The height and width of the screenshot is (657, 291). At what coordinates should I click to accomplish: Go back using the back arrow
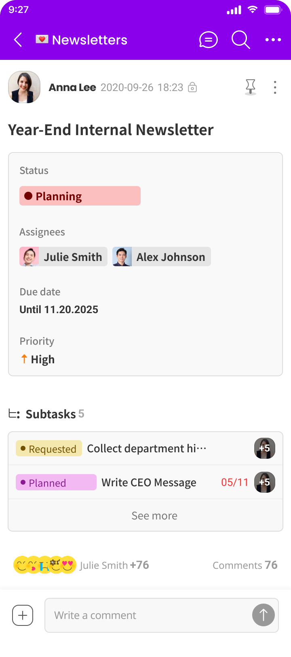(17, 39)
